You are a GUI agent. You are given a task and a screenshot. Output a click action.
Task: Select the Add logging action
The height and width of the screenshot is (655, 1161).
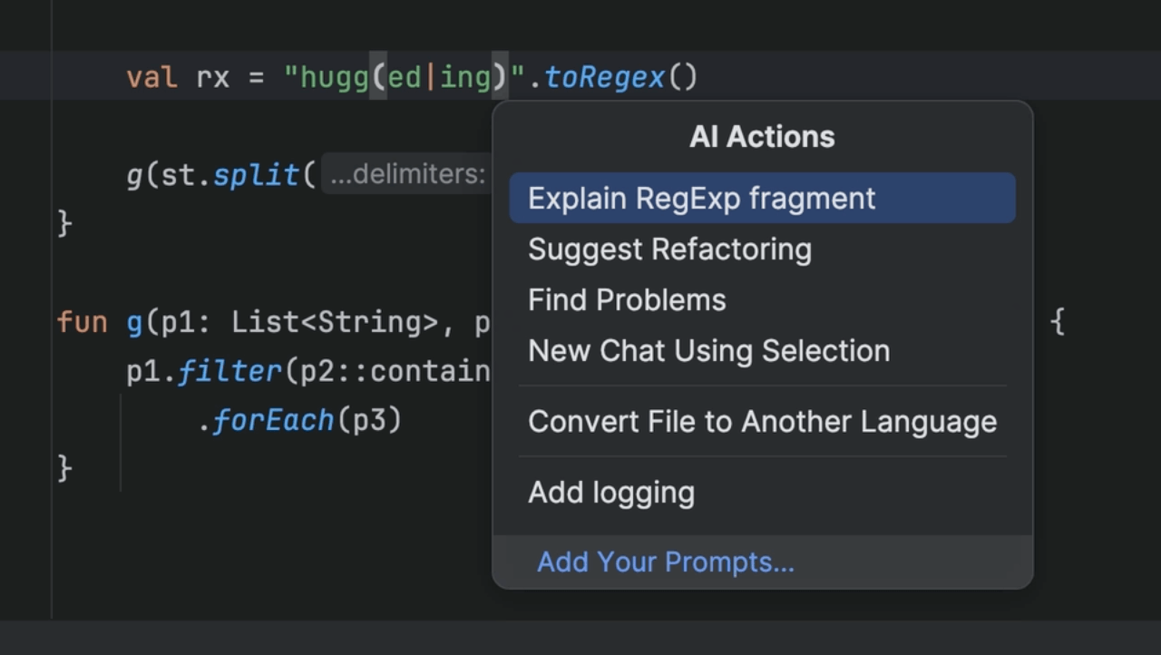610,493
